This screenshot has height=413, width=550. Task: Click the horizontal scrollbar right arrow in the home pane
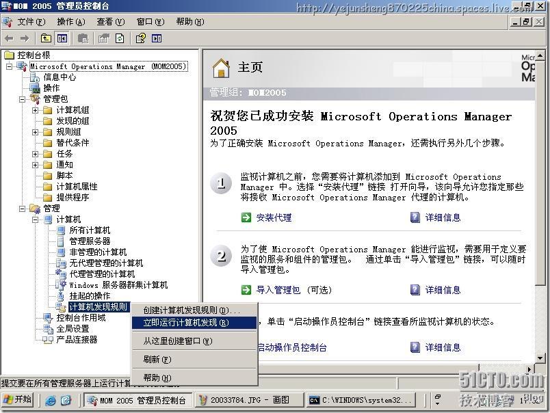tap(529, 369)
